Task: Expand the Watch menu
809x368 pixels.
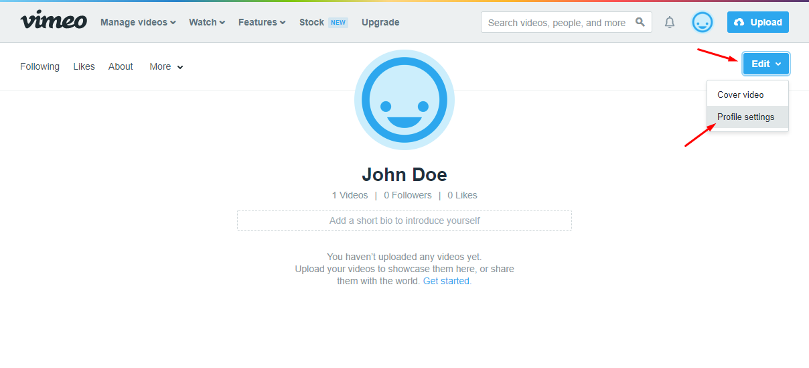Action: point(207,22)
